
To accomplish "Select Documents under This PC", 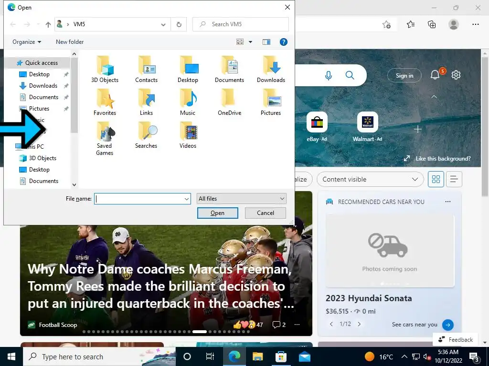I will pyautogui.click(x=43, y=182).
